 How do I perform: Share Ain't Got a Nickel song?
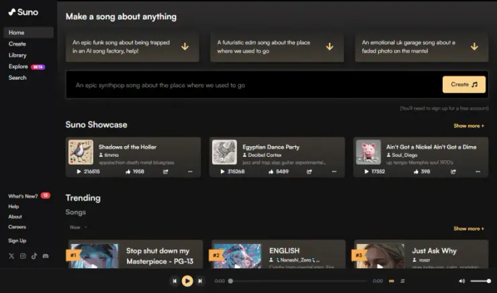point(453,172)
